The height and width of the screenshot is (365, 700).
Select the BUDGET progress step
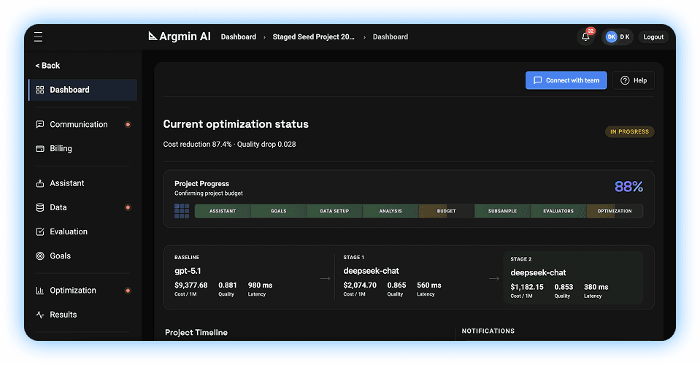[447, 211]
